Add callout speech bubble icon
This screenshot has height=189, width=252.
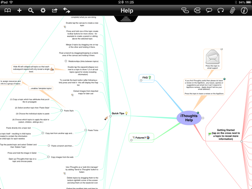click(209, 10)
